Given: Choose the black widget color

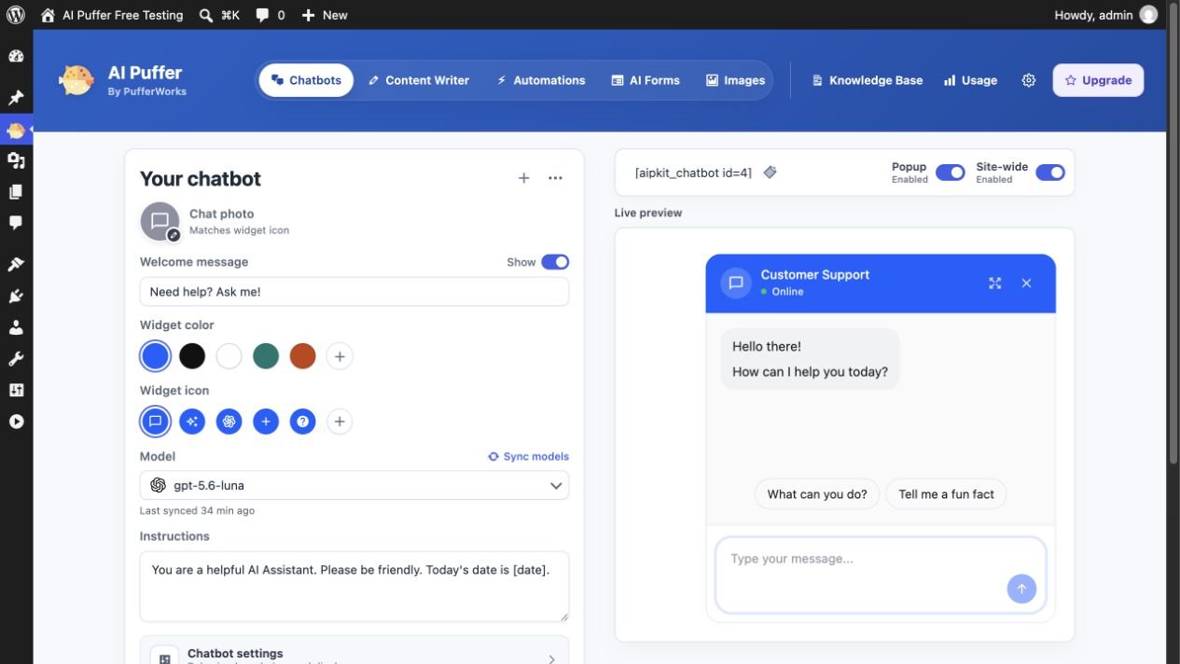Looking at the screenshot, I should 192,356.
